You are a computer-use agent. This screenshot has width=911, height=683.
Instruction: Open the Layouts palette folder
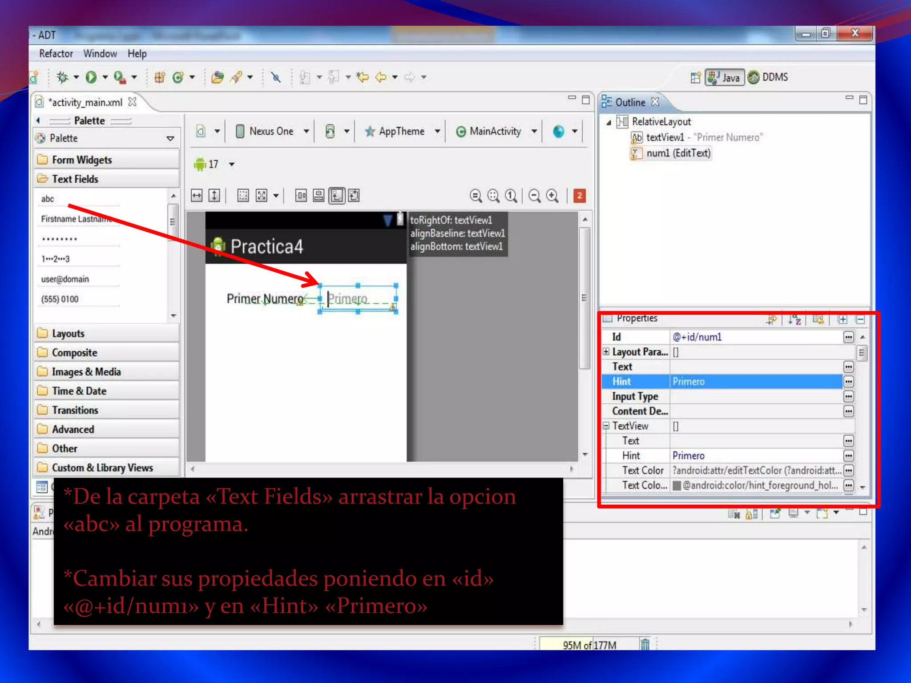click(x=68, y=333)
